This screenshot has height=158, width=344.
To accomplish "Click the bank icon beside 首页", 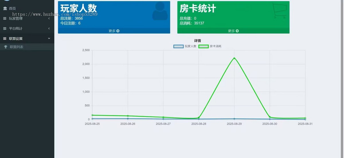I will pos(5,9).
